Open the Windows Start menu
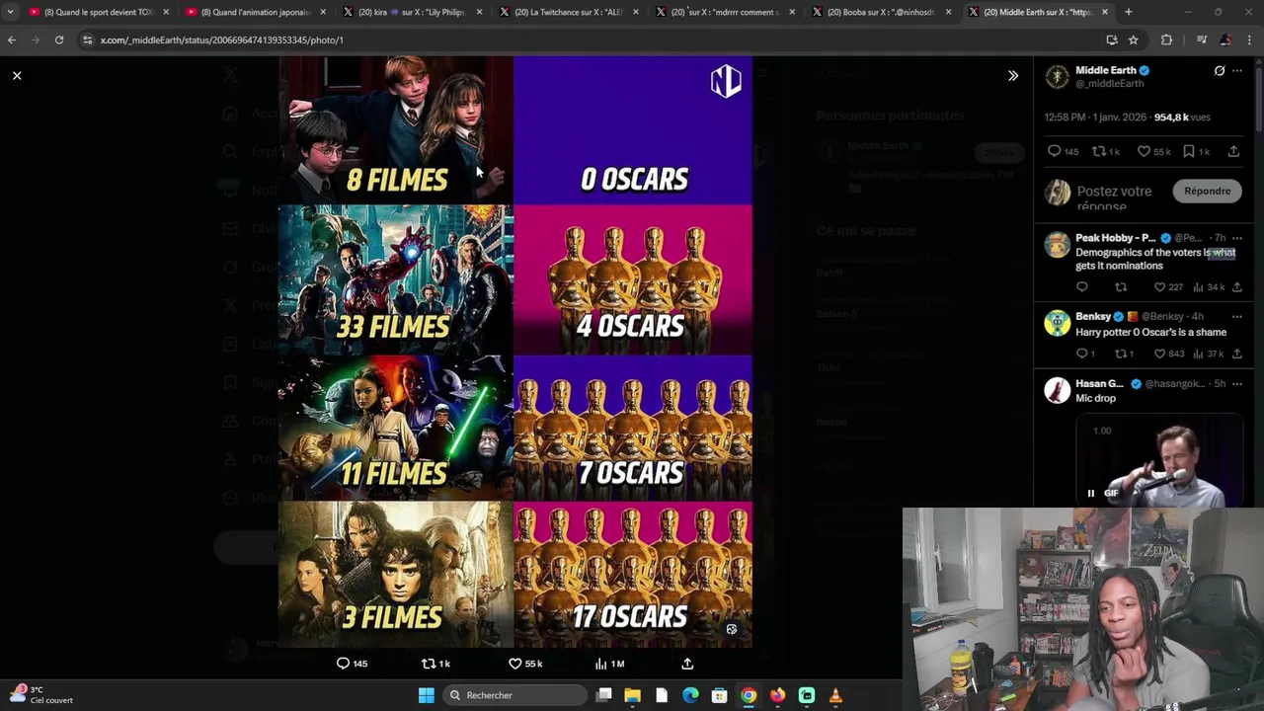Image resolution: width=1264 pixels, height=711 pixels. click(x=426, y=695)
